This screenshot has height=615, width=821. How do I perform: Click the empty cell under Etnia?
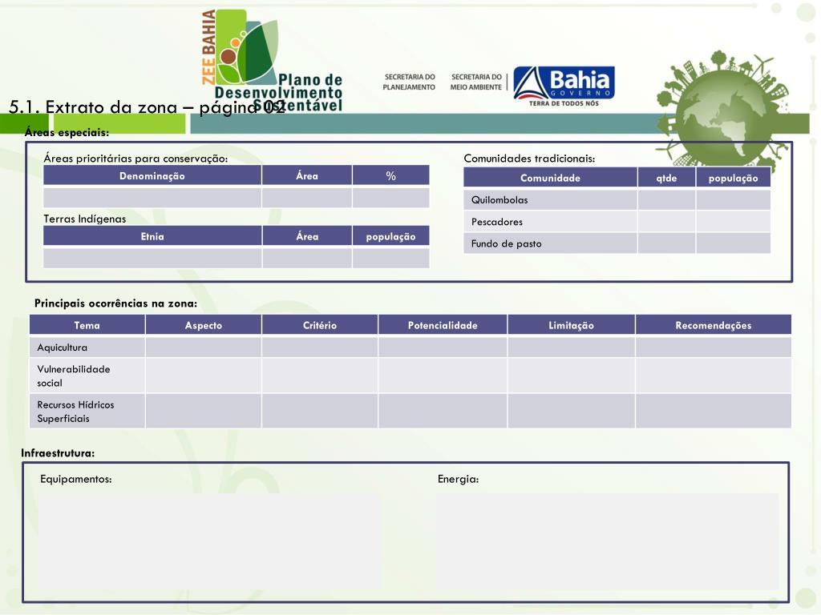point(152,259)
